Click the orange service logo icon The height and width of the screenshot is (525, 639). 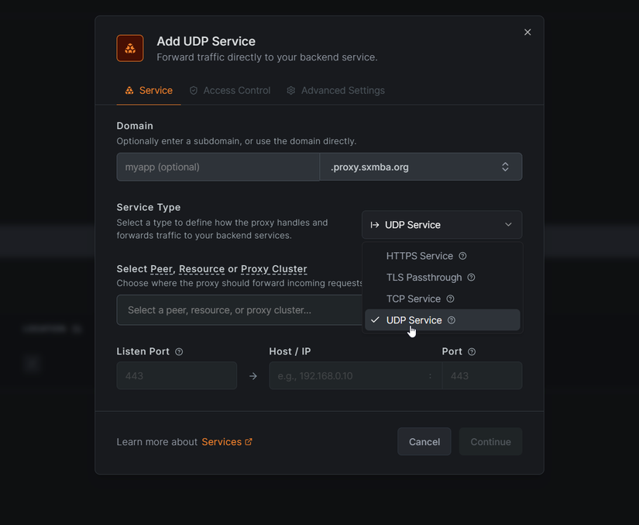[x=130, y=48]
